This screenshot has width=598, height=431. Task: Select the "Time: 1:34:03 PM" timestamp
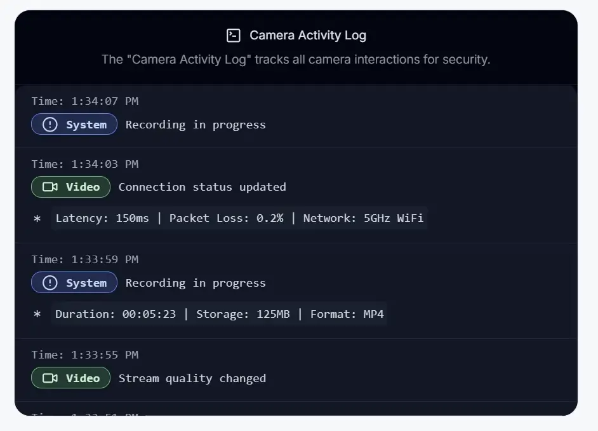tap(84, 164)
